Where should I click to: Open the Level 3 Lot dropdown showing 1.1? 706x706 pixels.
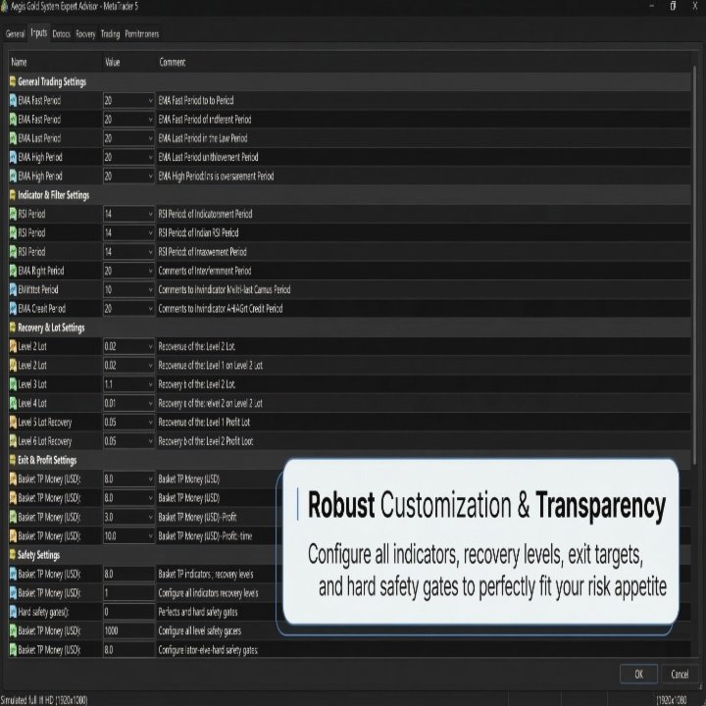click(x=150, y=384)
